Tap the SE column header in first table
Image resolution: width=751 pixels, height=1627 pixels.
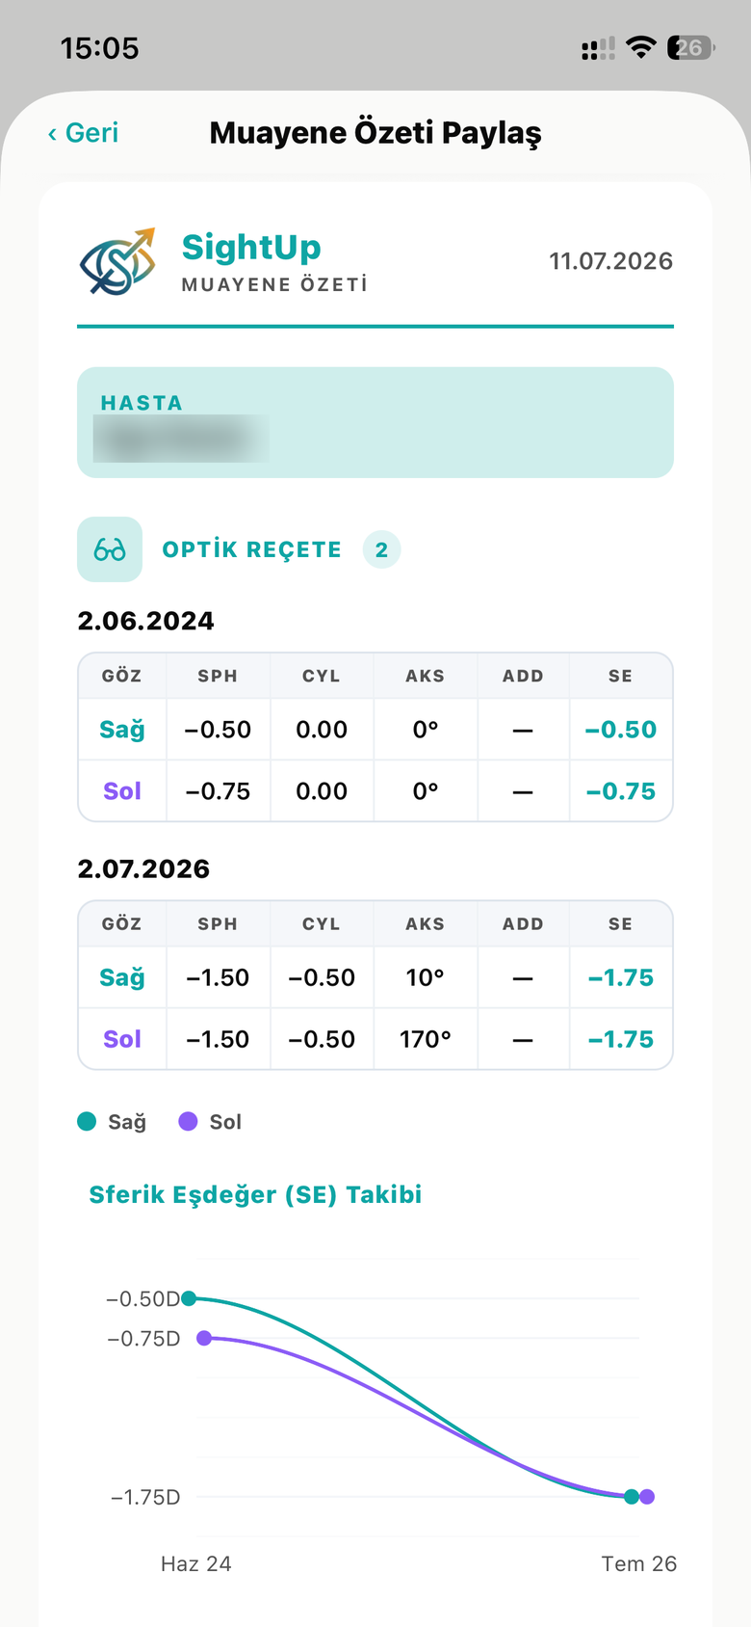[620, 676]
